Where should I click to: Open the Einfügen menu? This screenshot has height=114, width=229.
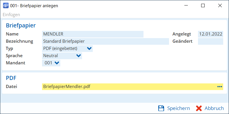point(11,15)
